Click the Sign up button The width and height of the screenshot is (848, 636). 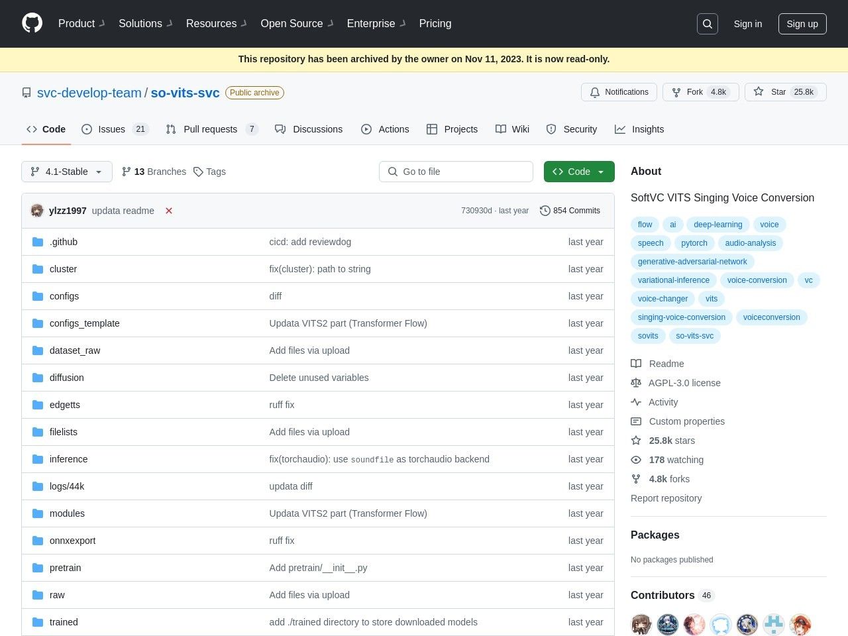coord(802,24)
